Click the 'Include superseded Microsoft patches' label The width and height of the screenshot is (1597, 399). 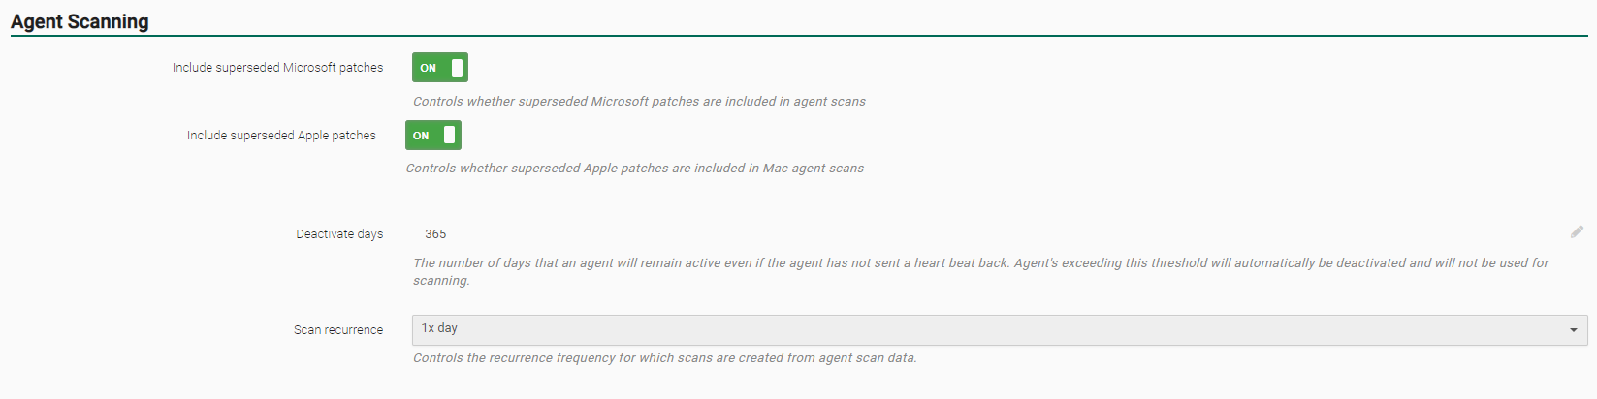tap(277, 68)
